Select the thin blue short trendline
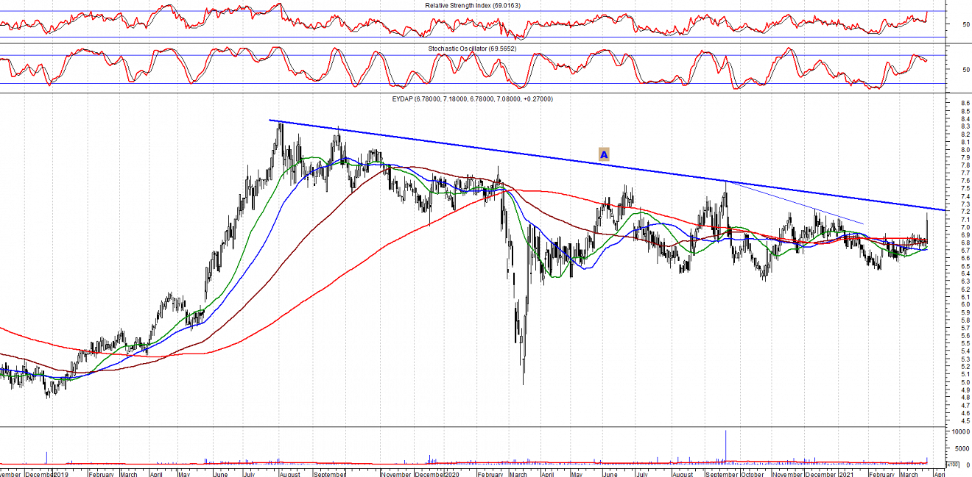Screen dimensions: 972x477 pos(795,201)
